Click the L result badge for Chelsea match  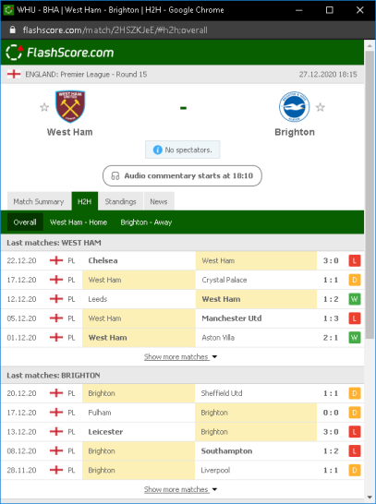(x=355, y=260)
